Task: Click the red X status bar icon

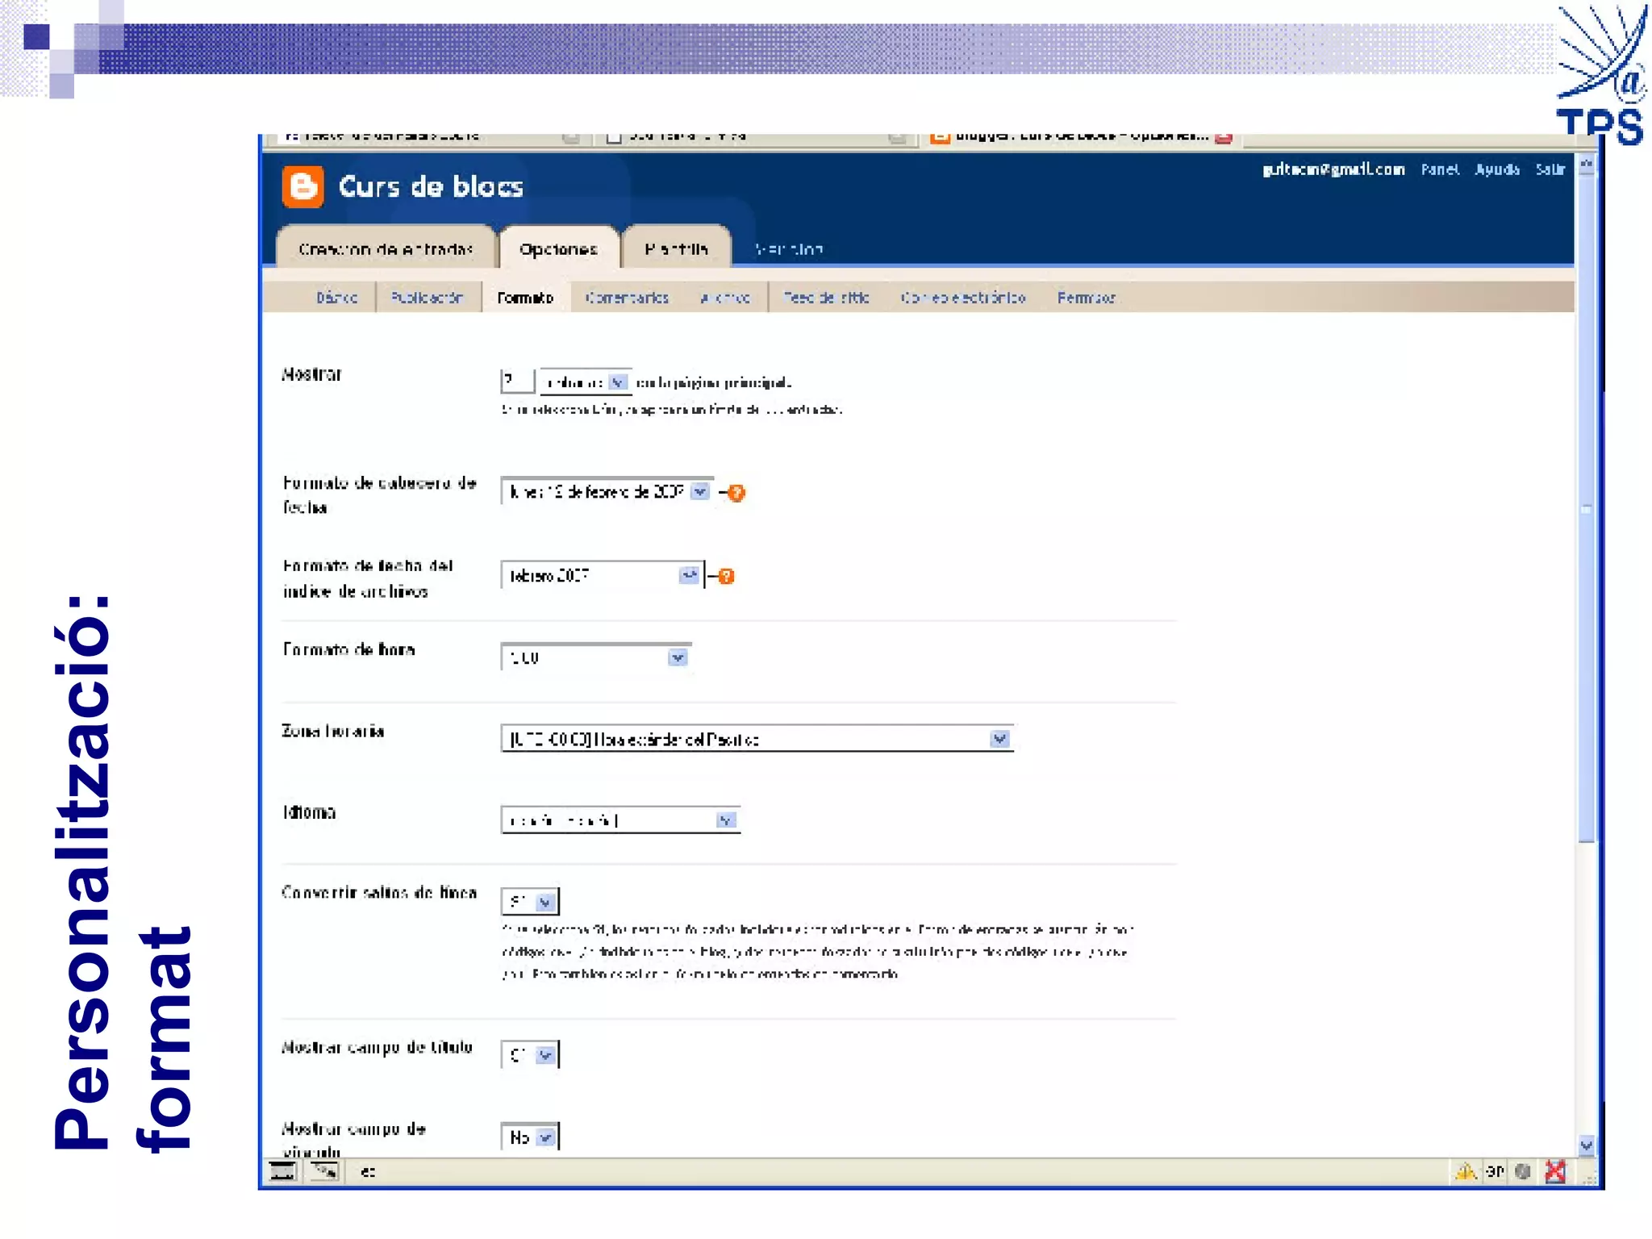Action: [1555, 1171]
